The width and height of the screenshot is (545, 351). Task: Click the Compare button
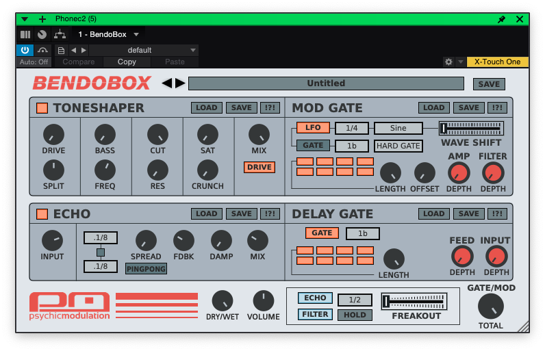(x=79, y=62)
